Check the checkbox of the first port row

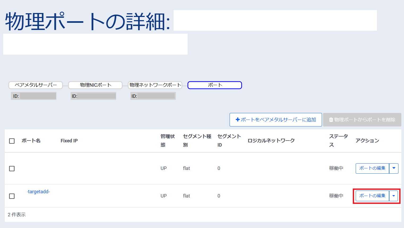tap(12, 168)
